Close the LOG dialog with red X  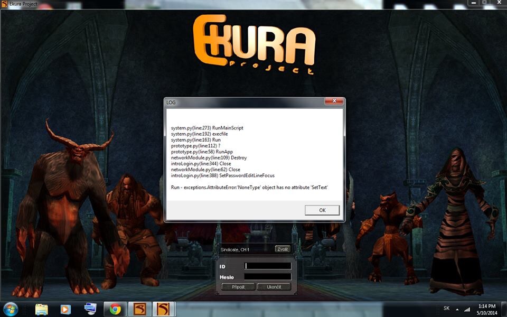pyautogui.click(x=334, y=101)
